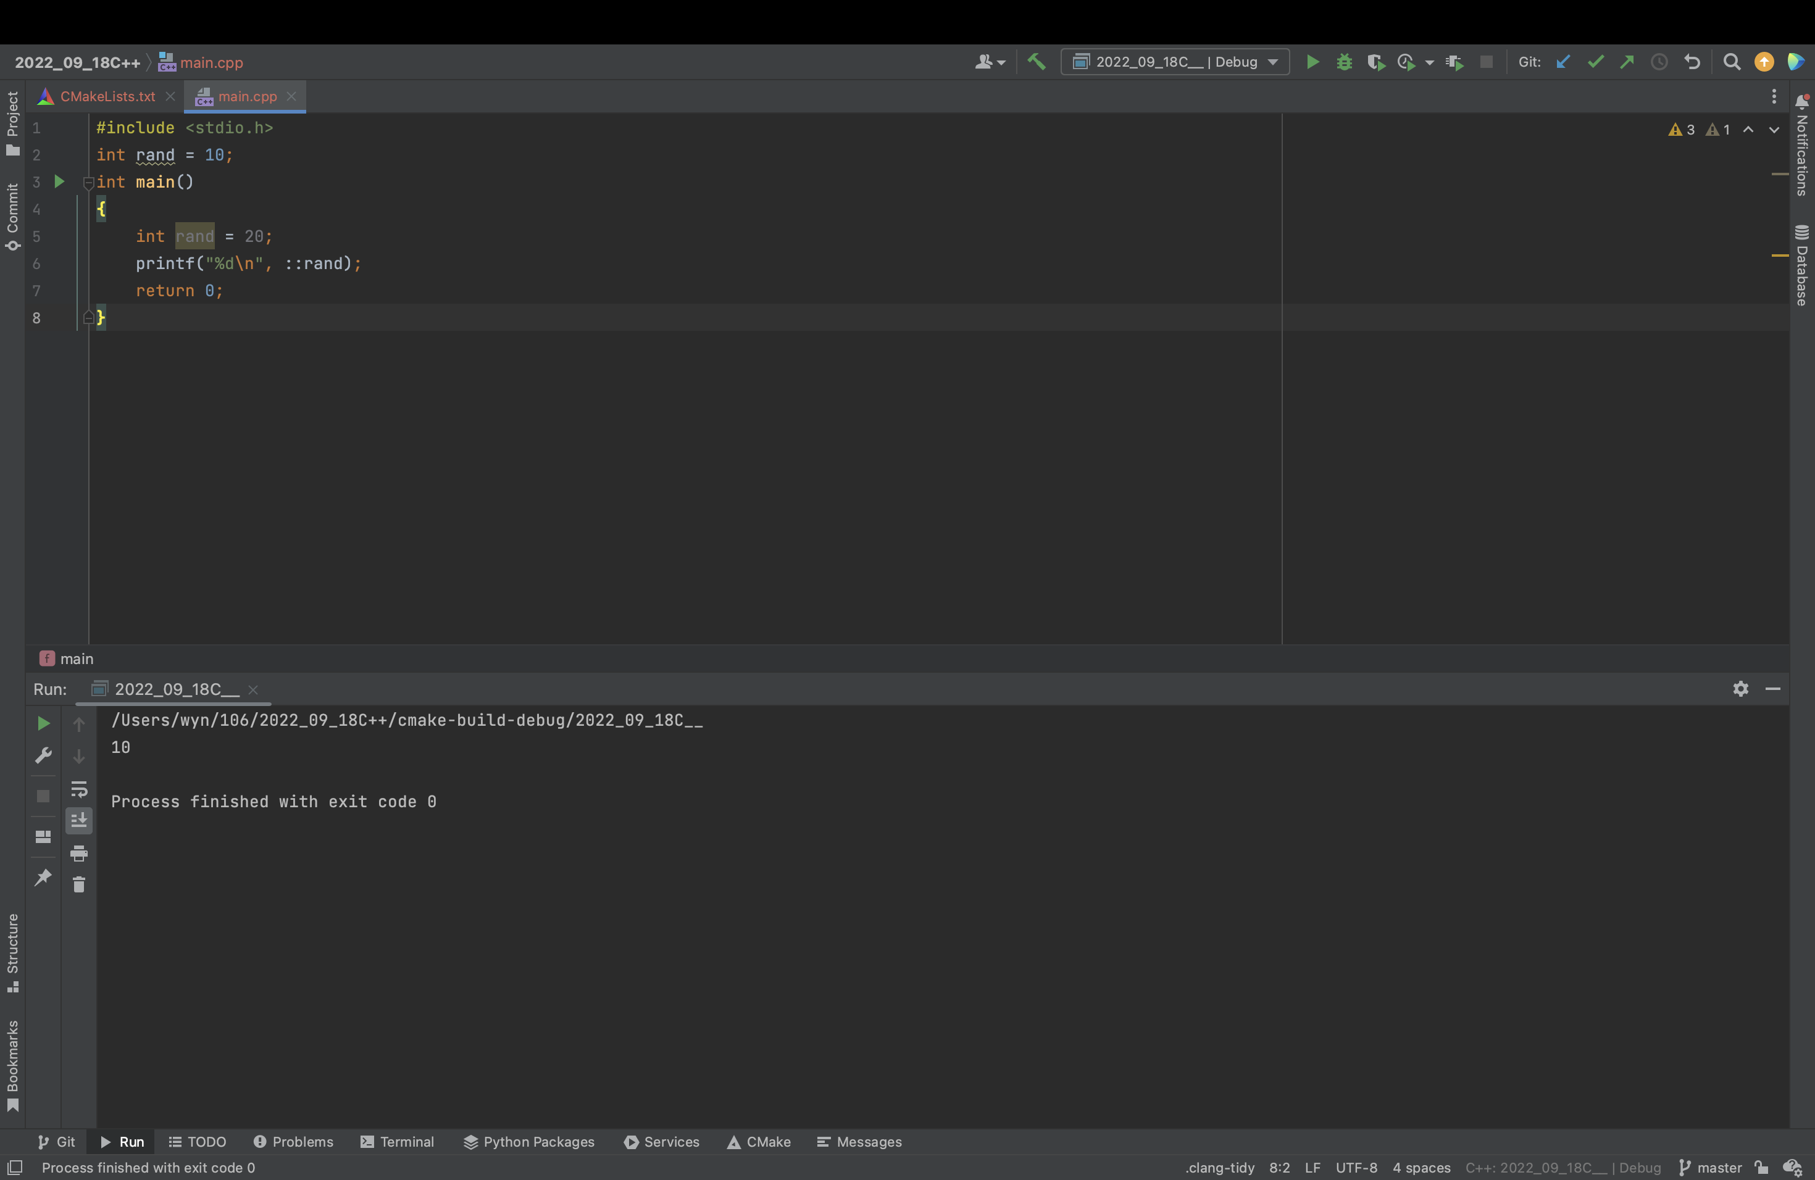
Task: Open master branch popup in status bar
Action: pyautogui.click(x=1711, y=1167)
